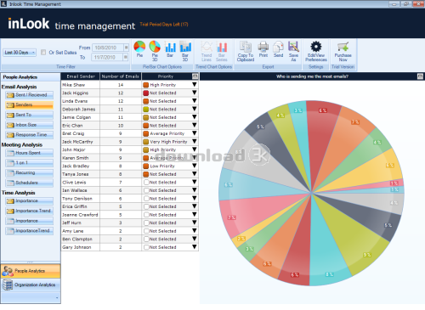Open the From date picker dropdown
This screenshot has width=425, height=310.
126,48
